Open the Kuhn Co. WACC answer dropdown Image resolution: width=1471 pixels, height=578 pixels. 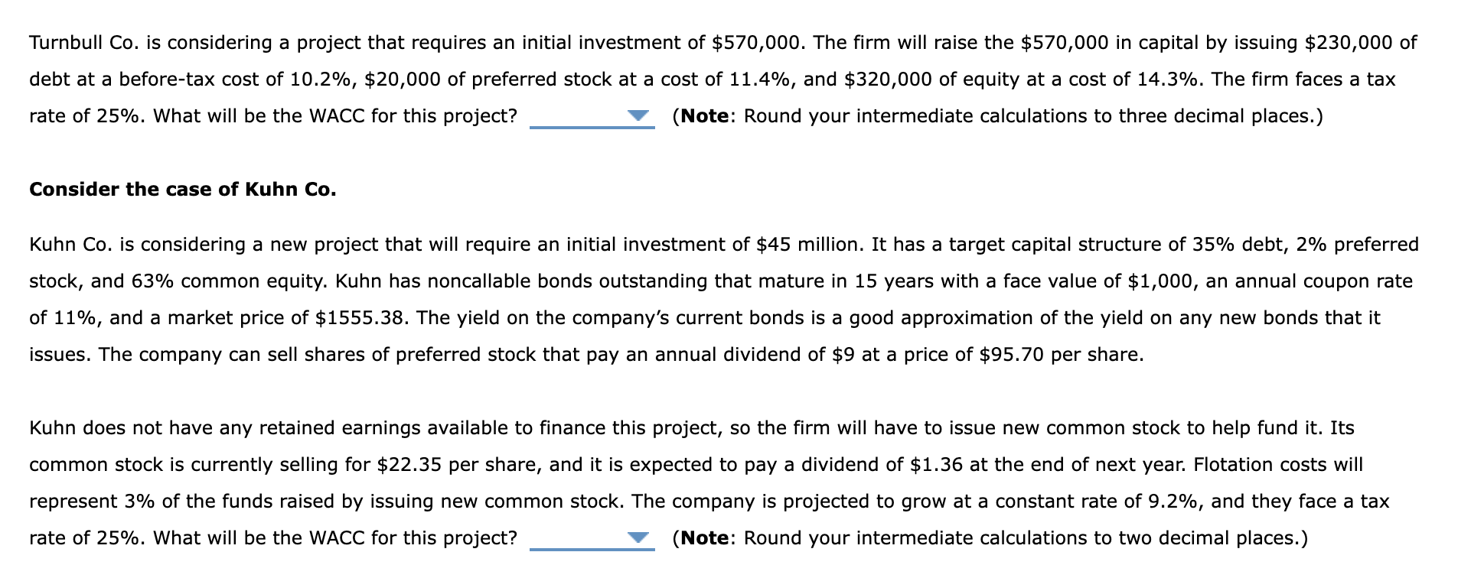pos(592,539)
